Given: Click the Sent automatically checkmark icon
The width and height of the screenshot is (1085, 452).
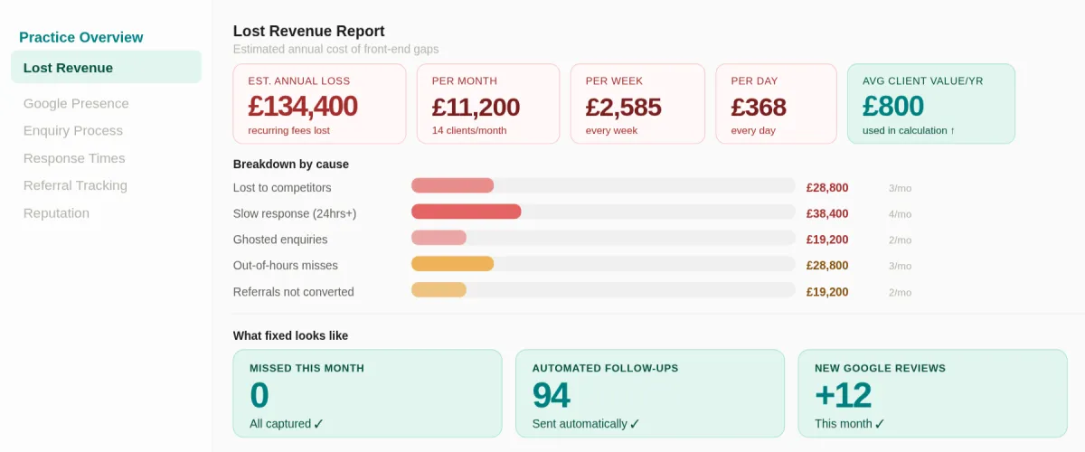Looking at the screenshot, I should tap(635, 424).
